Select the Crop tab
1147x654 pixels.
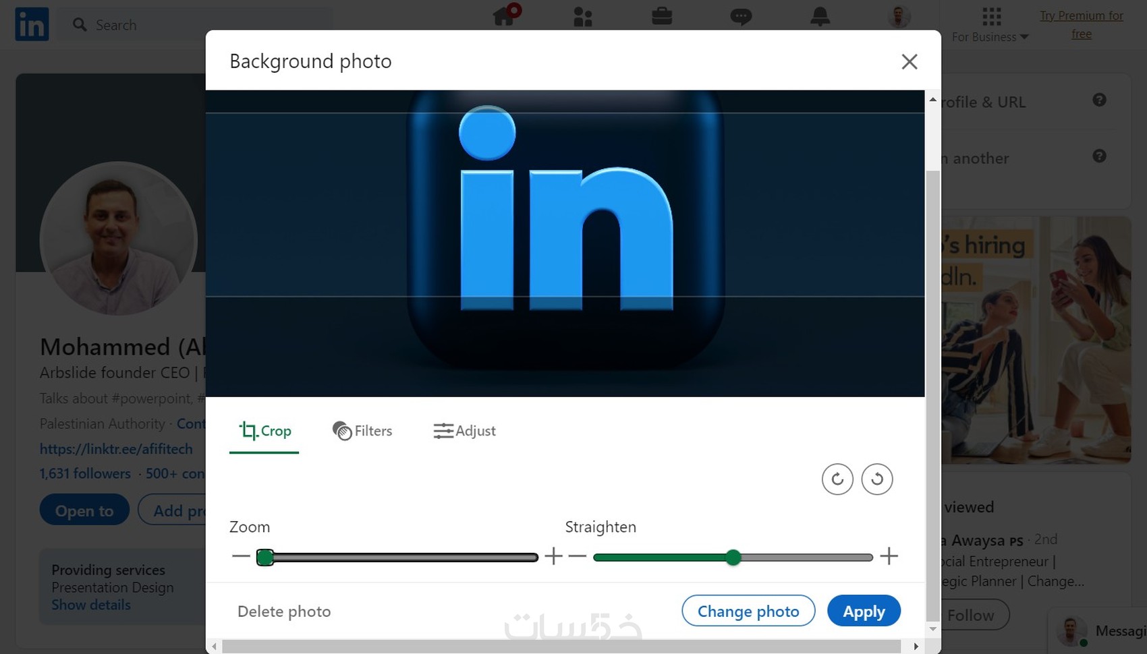[264, 431]
